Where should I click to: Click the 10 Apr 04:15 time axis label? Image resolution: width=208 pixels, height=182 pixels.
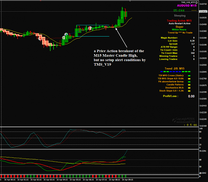[x=62, y=180]
